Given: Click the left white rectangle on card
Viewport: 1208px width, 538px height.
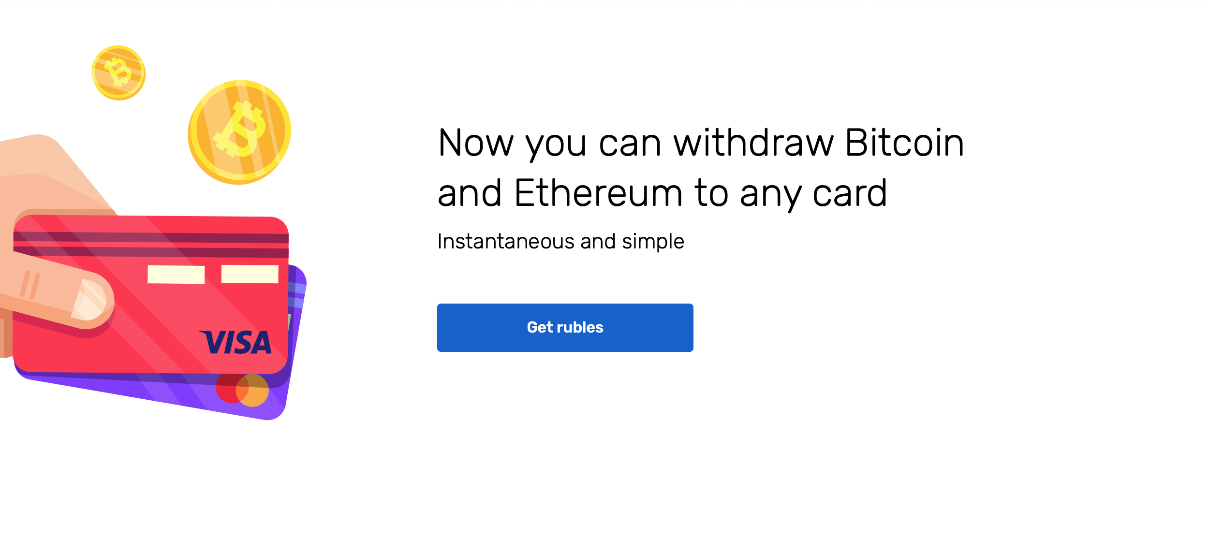Looking at the screenshot, I should (176, 275).
